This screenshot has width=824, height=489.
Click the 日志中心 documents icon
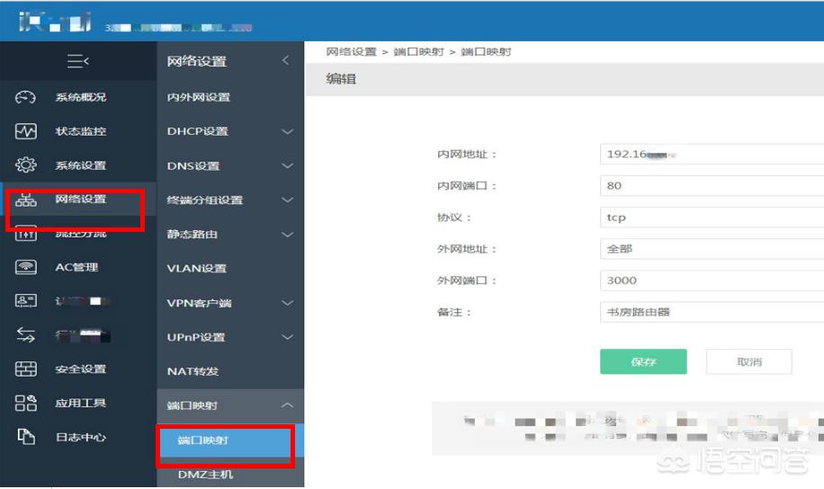click(26, 437)
